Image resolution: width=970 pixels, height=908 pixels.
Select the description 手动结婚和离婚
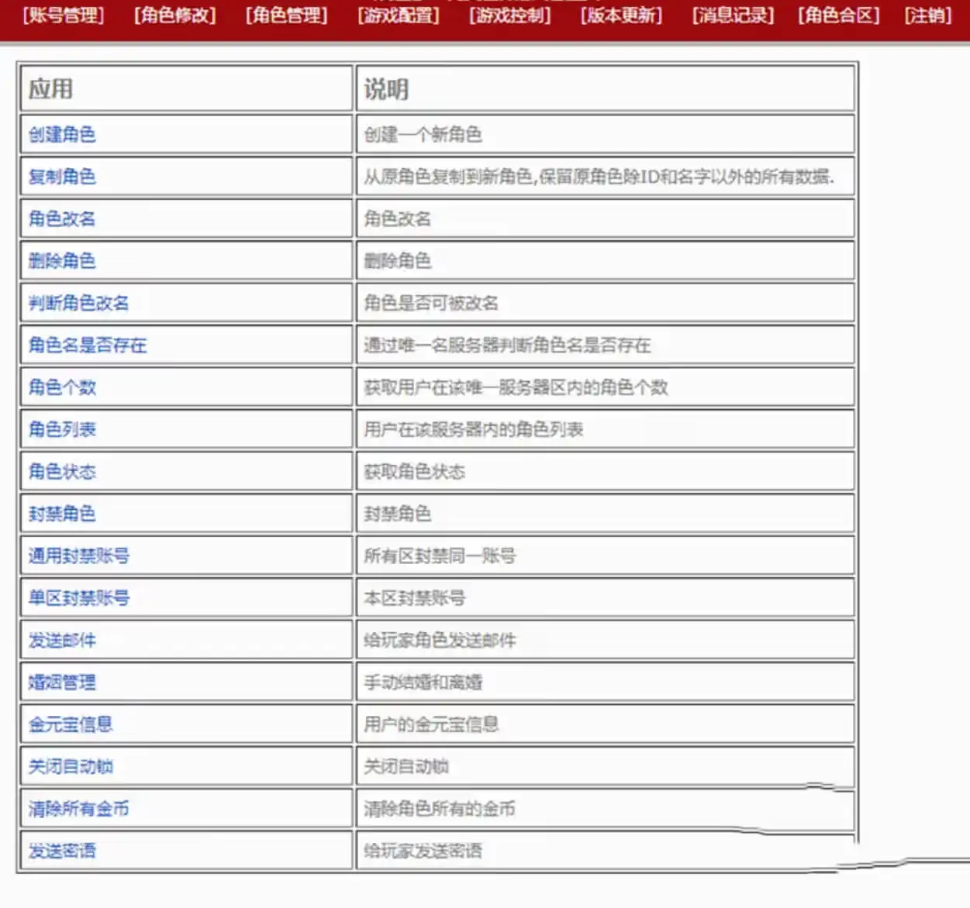pyautogui.click(x=423, y=683)
